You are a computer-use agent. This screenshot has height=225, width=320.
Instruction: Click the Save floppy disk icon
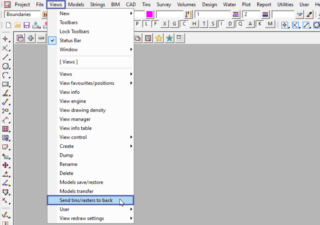pos(27,25)
